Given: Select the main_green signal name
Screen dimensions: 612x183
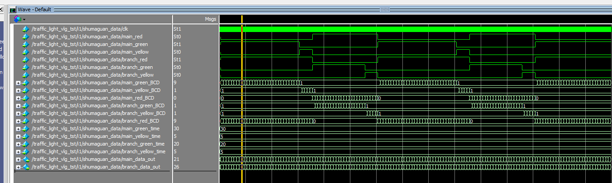Looking at the screenshot, I should click(x=90, y=44).
